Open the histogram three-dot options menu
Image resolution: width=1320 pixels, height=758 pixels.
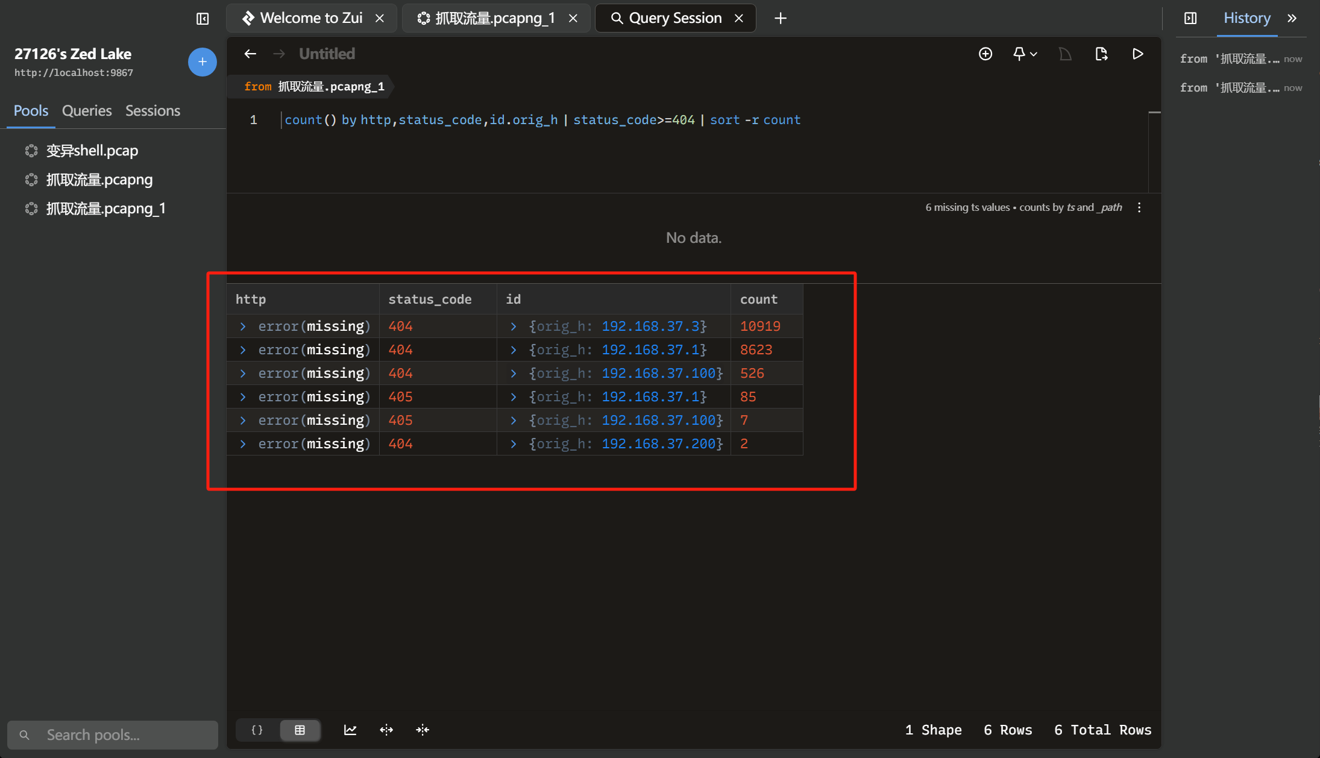click(x=1139, y=207)
